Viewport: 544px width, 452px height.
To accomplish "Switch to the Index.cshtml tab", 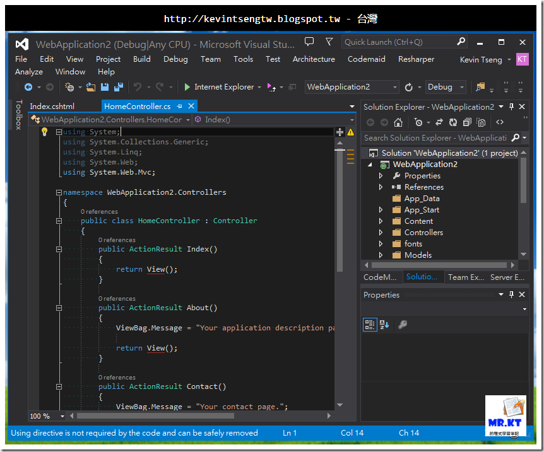I will tap(52, 107).
